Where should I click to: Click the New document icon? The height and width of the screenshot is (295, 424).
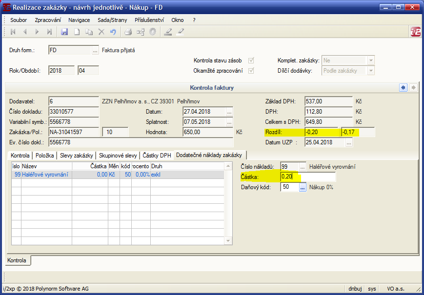pos(77,32)
